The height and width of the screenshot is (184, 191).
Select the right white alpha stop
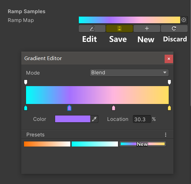(x=169, y=82)
